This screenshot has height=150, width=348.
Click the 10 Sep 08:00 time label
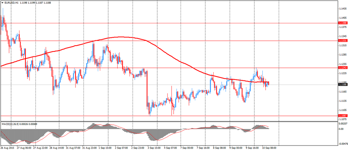[x=269, y=148]
